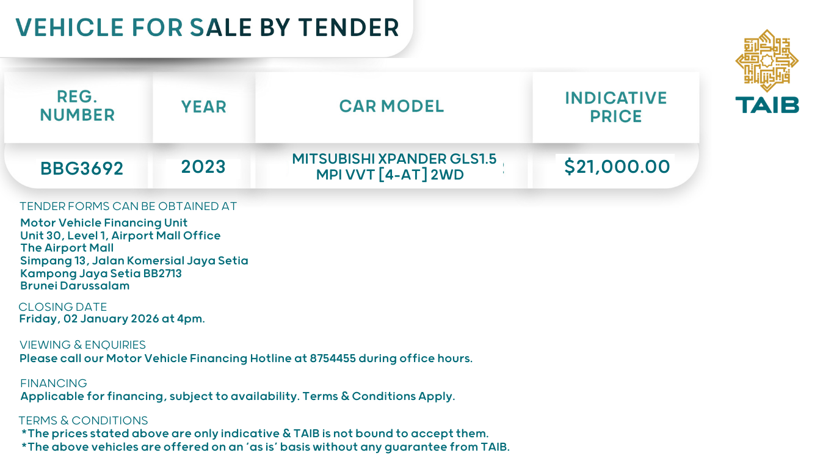Viewport: 834px width, 469px height.
Task: Click the Vehicle For Sale By Tender title
Action: (x=207, y=27)
